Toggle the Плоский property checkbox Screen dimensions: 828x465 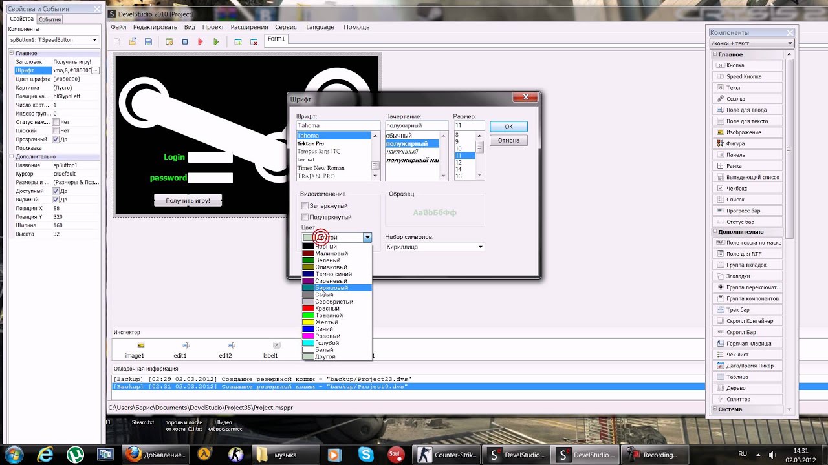click(x=56, y=130)
